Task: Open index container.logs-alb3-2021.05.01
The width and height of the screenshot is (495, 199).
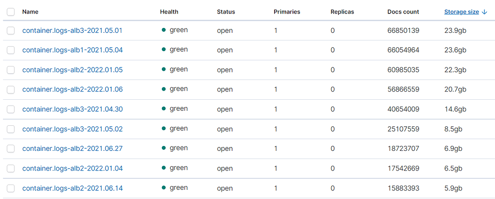Action: 73,30
